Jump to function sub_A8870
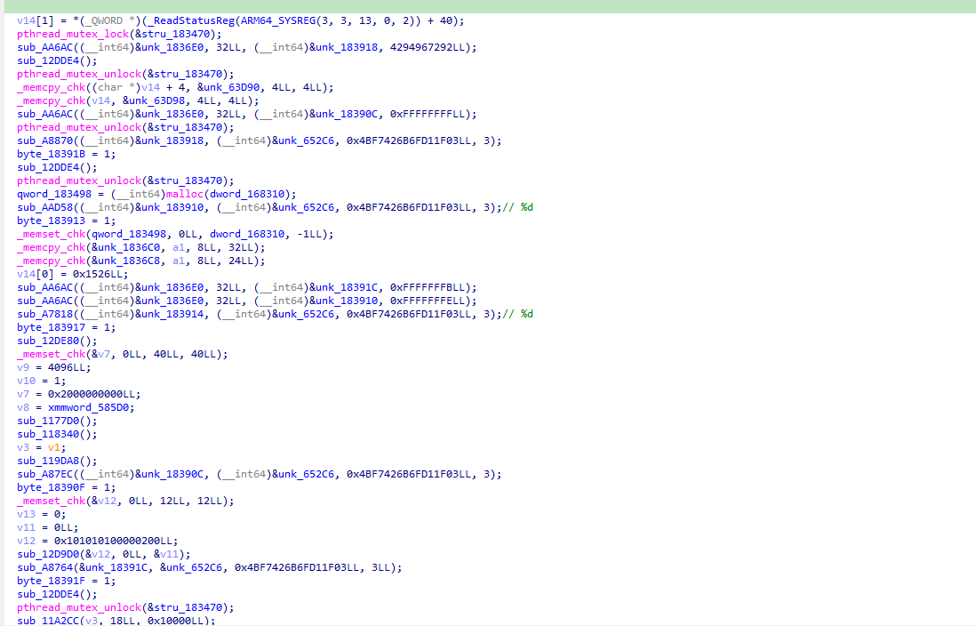The width and height of the screenshot is (976, 626). (x=44, y=140)
